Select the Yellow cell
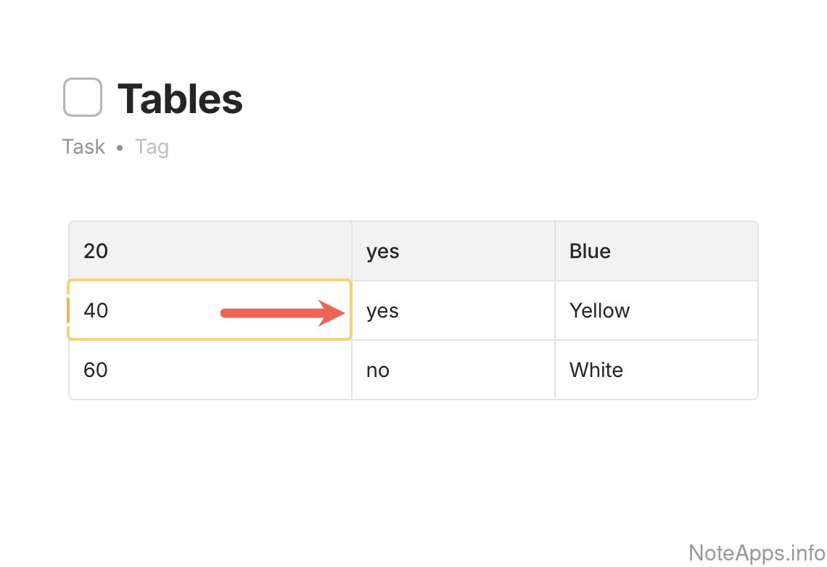Screen dimensions: 827x567 [x=656, y=310]
